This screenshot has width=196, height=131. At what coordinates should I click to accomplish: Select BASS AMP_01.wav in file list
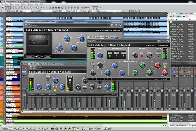[x=178, y=54]
